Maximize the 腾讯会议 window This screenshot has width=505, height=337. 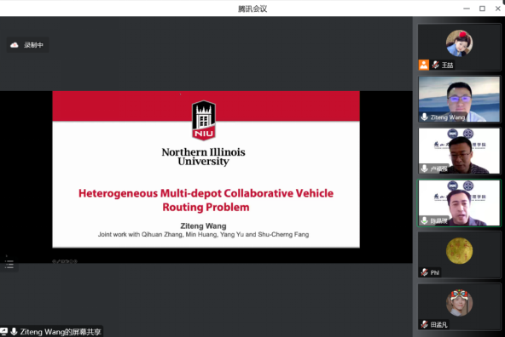482,9
